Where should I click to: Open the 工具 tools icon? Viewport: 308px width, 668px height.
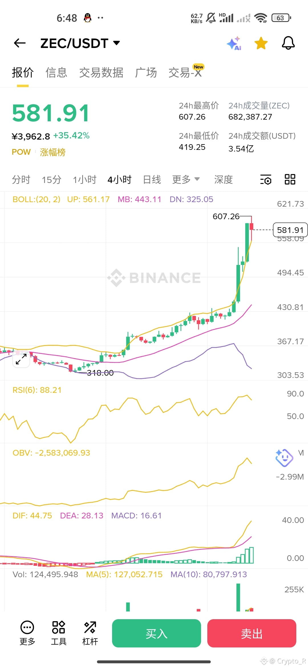click(x=59, y=633)
